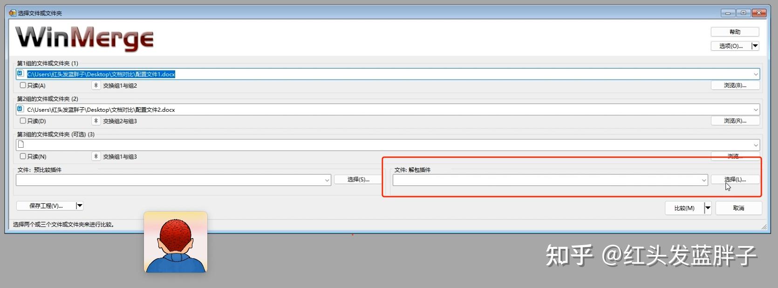This screenshot has height=288, width=778.
Task: Click 选择(L)... for unpacker plugin
Action: tap(735, 179)
